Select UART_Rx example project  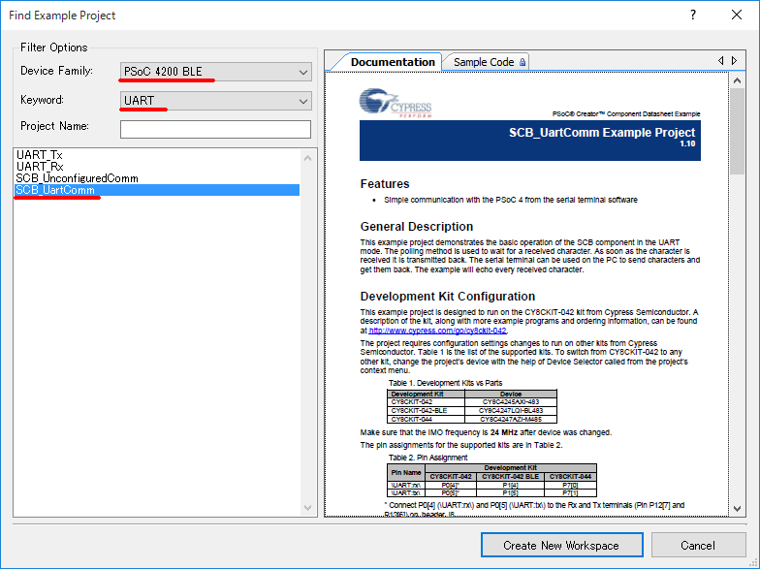(x=40, y=167)
